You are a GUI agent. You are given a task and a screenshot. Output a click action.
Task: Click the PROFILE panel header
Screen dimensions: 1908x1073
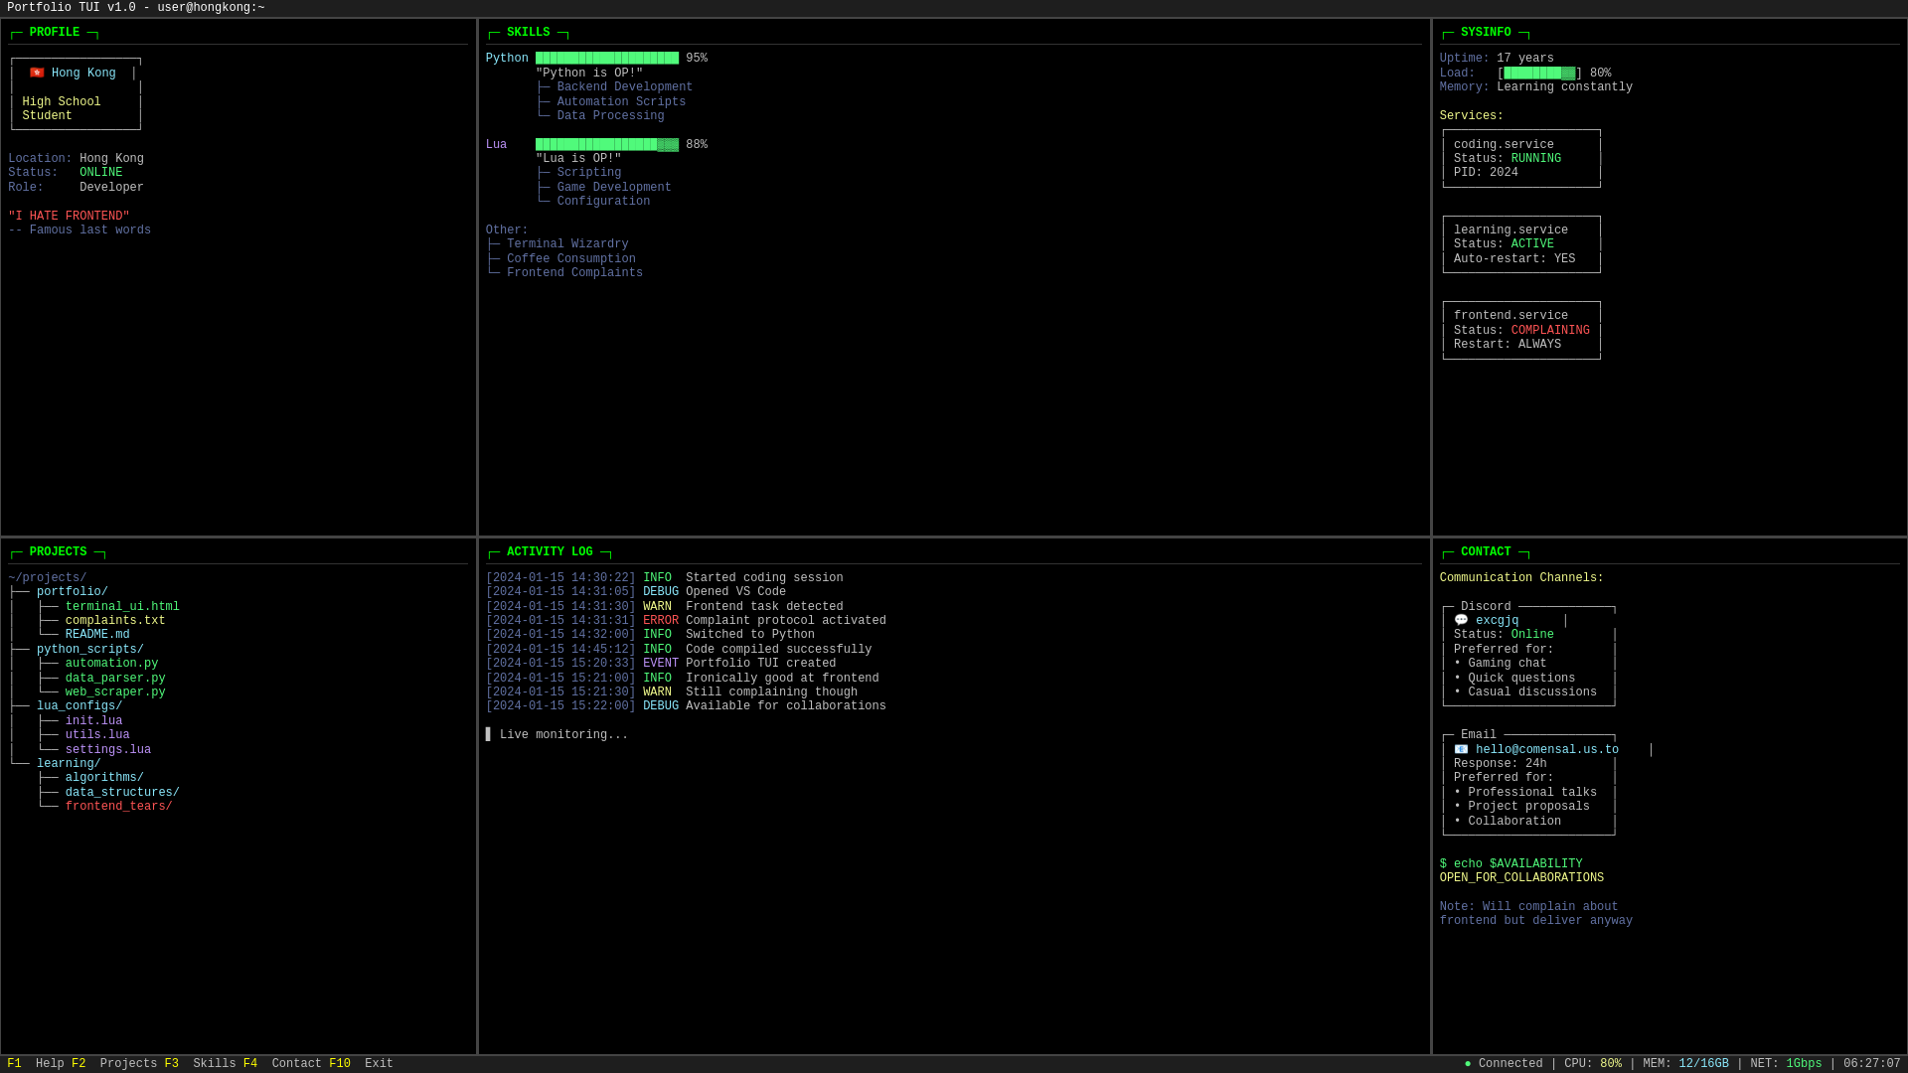pyautogui.click(x=55, y=33)
